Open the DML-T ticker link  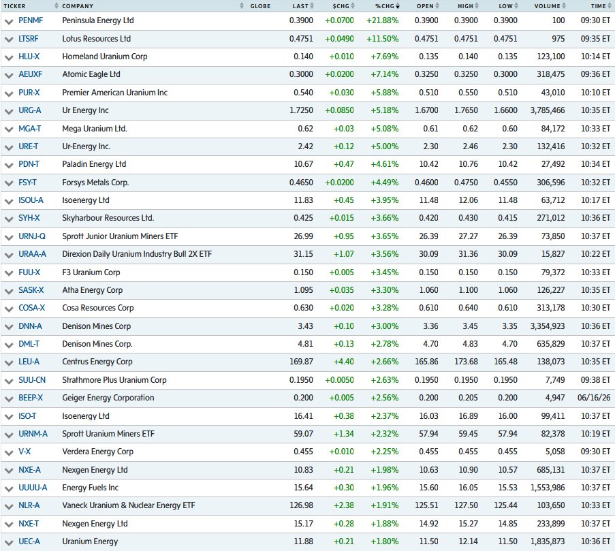click(x=29, y=343)
